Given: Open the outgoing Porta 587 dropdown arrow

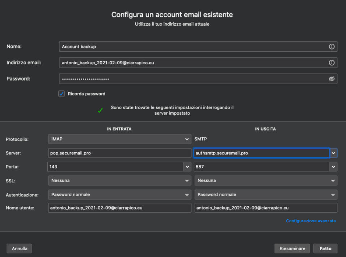Looking at the screenshot, I should coord(333,167).
